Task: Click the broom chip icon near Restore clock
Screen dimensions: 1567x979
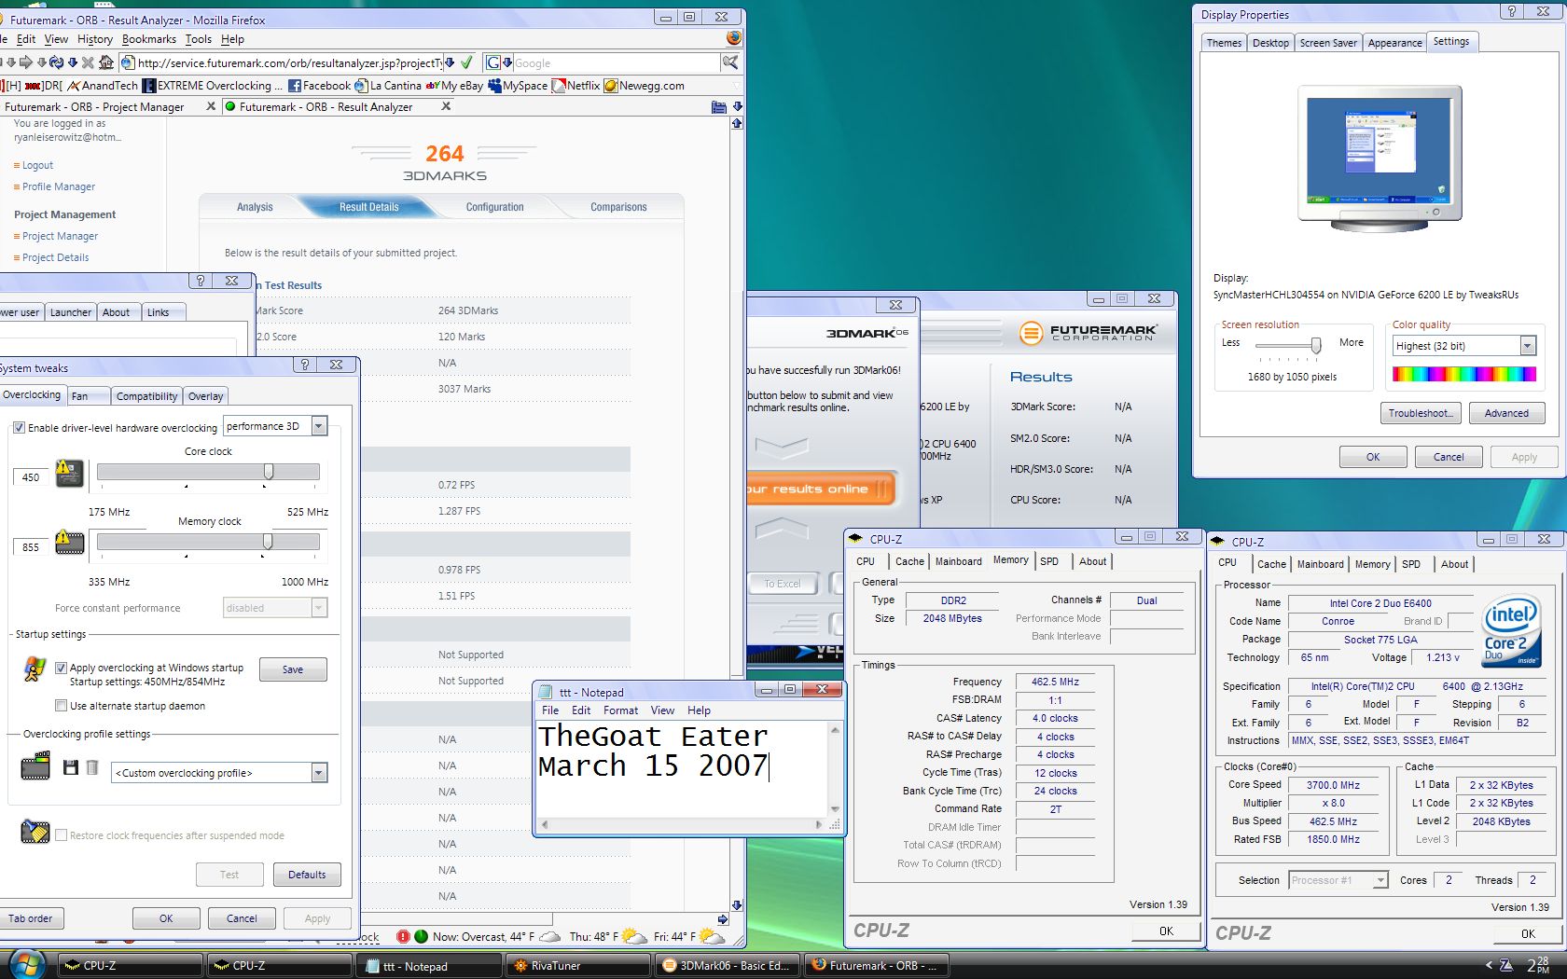Action: [35, 831]
